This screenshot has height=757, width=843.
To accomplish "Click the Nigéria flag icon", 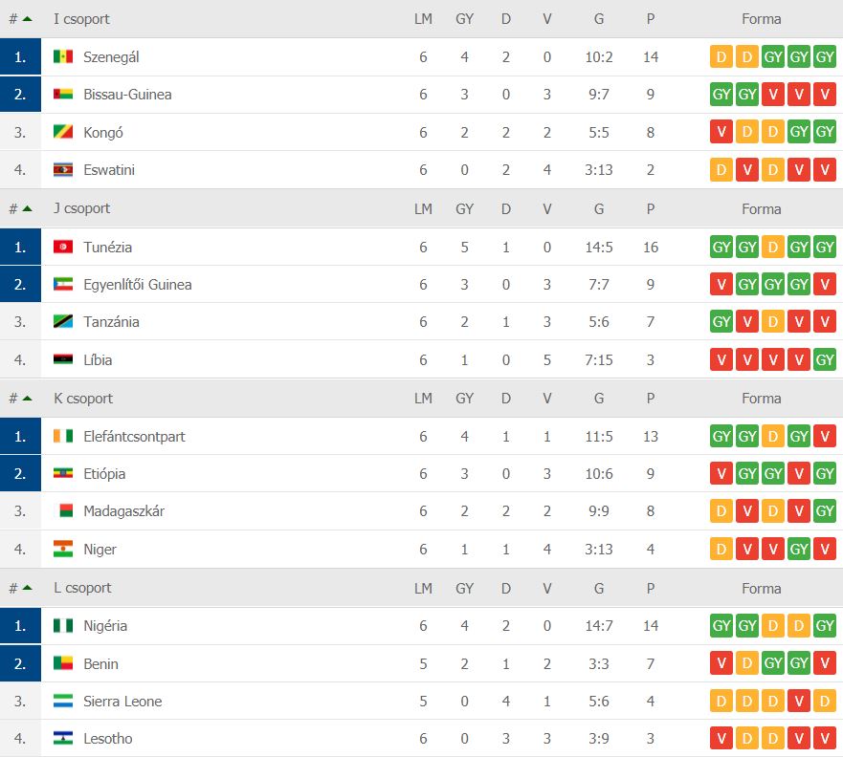I will (x=63, y=625).
